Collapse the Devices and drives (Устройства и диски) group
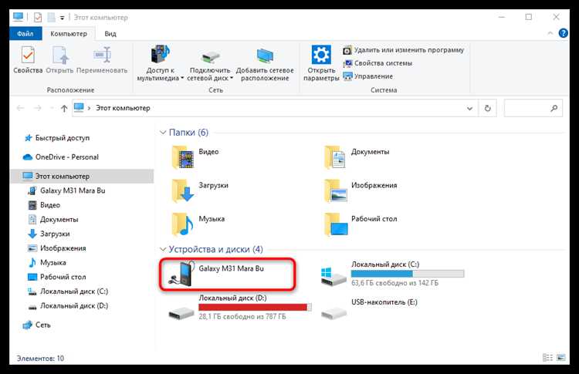This screenshot has height=374, width=579. [x=164, y=250]
